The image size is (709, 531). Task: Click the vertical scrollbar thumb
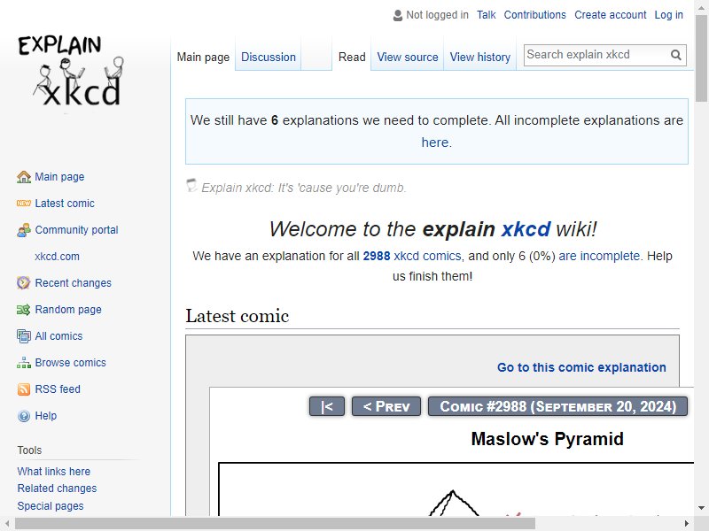click(x=701, y=58)
